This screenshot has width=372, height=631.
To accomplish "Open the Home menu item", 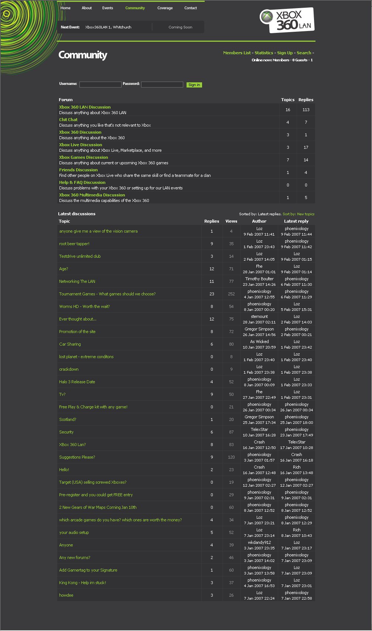I will [65, 8].
